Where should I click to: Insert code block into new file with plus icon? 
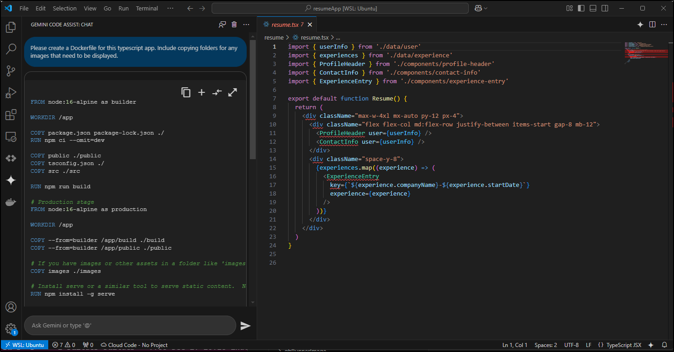tap(201, 92)
